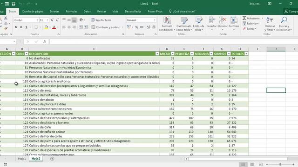Image resolution: width=298 pixels, height=167 pixels.
Task: Click the format painter brush icon
Action: coord(6,28)
